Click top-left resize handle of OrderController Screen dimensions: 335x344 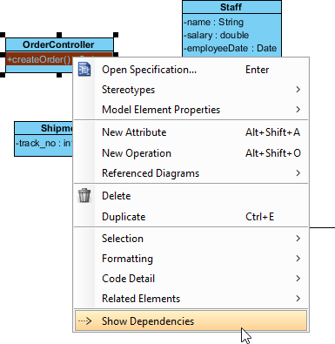pyautogui.click(x=3, y=35)
